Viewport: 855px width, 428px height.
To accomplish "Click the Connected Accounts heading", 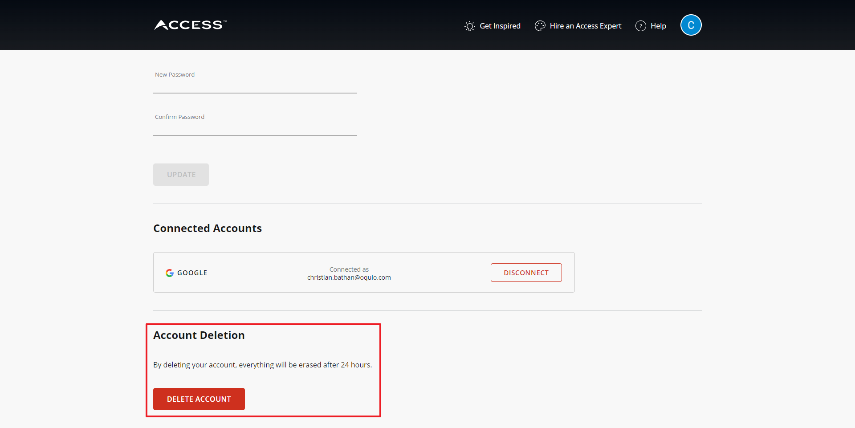I will click(x=208, y=228).
